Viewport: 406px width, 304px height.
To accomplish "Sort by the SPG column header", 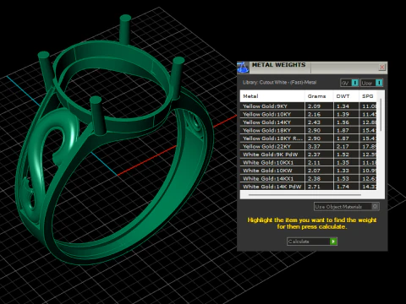I will click(x=368, y=96).
